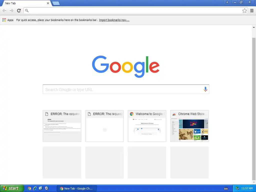Focus the address bar omnibox
Viewport: 256px width, 192px height.
click(x=135, y=10)
